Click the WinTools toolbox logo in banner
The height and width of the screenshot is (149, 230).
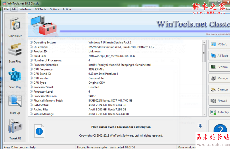click(x=44, y=25)
